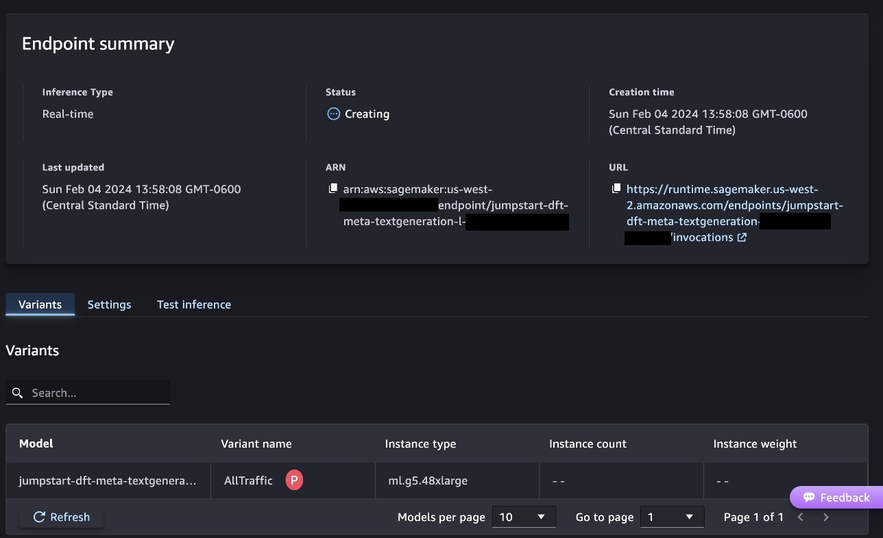Click the Search variants input field

pyautogui.click(x=88, y=393)
